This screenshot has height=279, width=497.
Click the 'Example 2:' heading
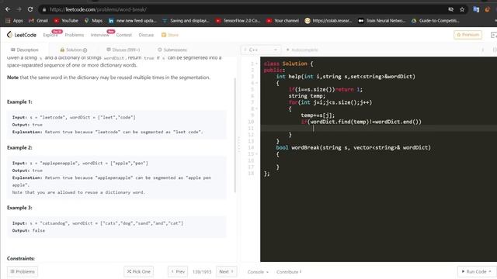tap(19, 148)
